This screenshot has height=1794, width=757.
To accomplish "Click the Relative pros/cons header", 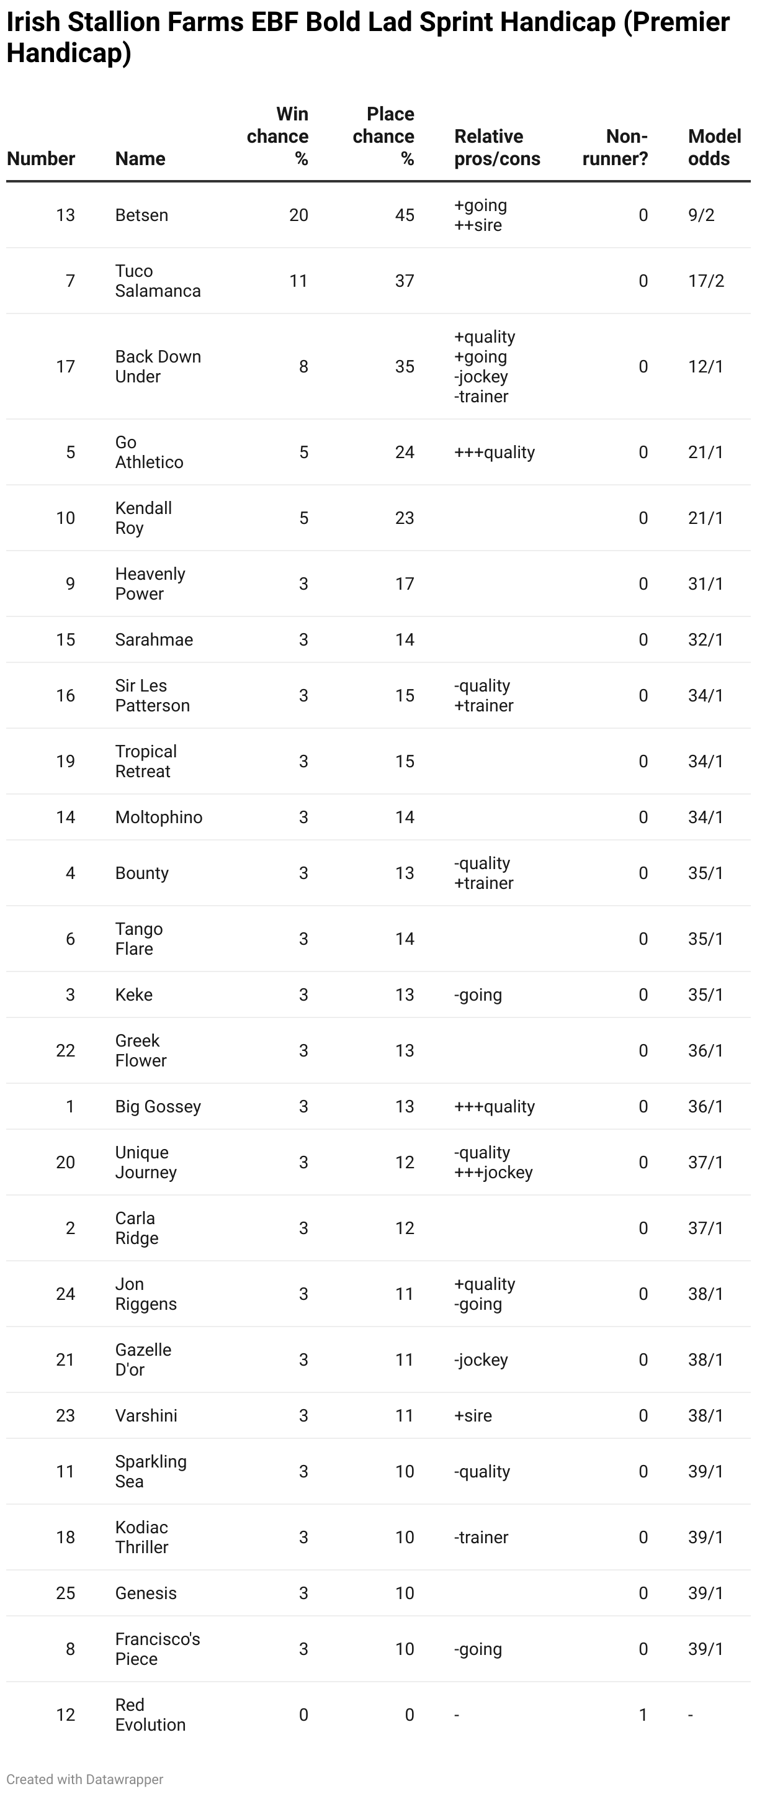I will (497, 148).
